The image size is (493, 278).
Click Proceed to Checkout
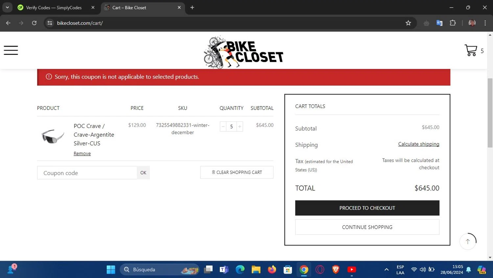click(x=367, y=208)
